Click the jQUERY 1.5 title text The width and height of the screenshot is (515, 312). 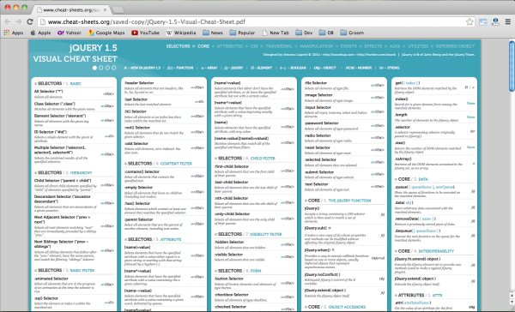click(x=93, y=48)
